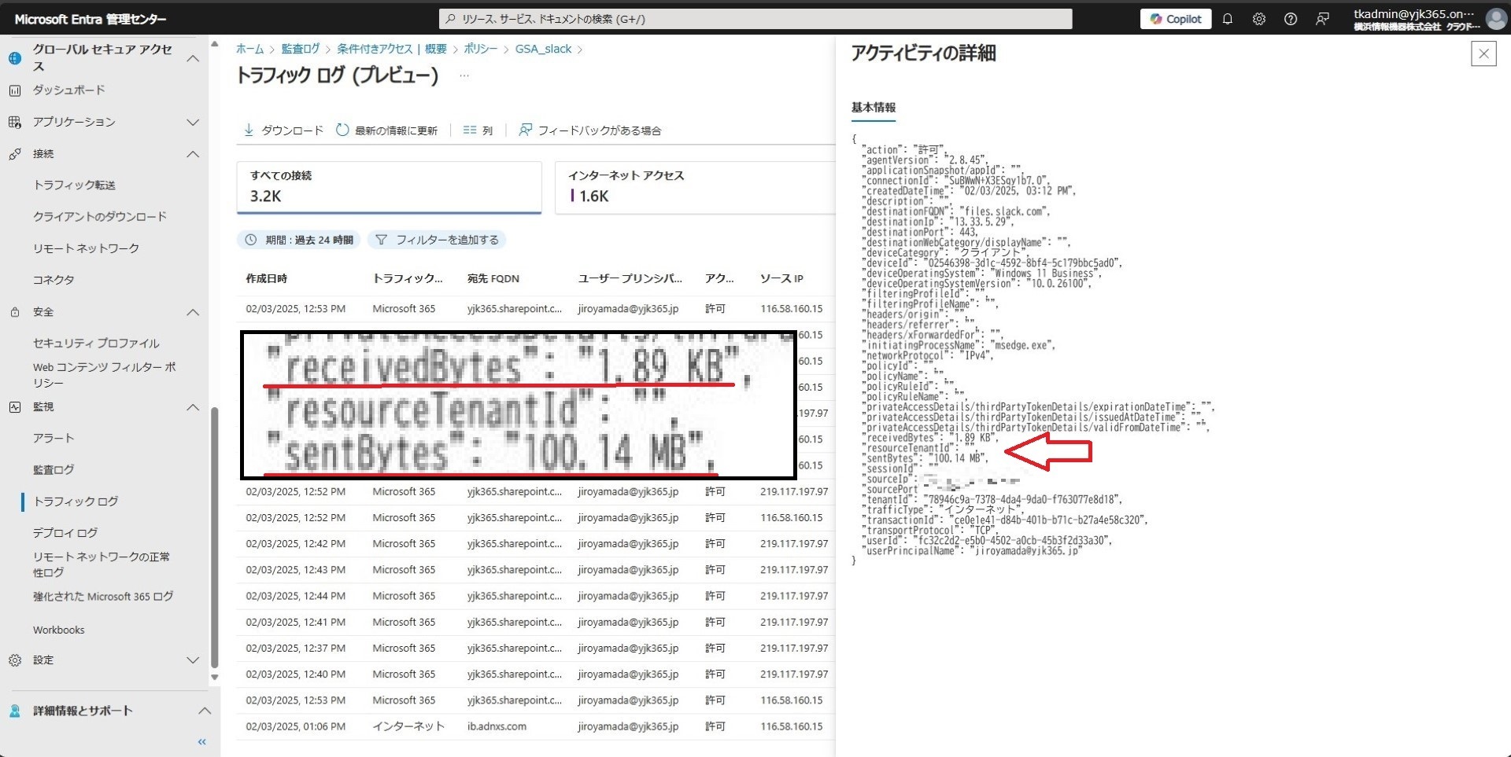This screenshot has height=757, width=1511.
Task: Click the help question mark icon
Action: (x=1290, y=19)
